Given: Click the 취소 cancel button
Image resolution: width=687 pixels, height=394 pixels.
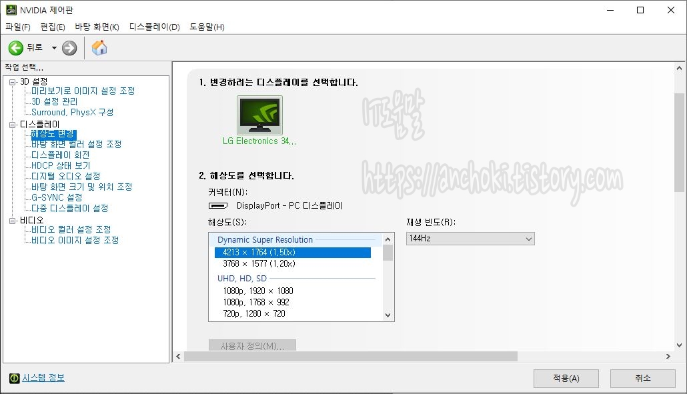Looking at the screenshot, I should coord(643,378).
